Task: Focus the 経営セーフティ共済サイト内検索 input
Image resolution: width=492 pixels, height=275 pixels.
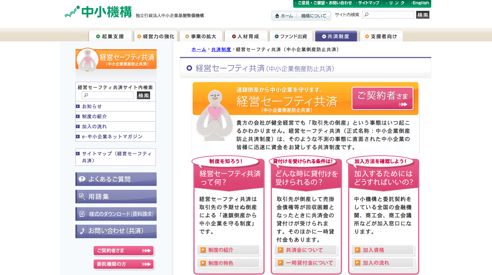Action: click(x=108, y=95)
